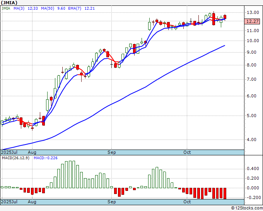263x211 pixels.
Task: Open the 12Stocks.com copyright link
Action: (247, 208)
